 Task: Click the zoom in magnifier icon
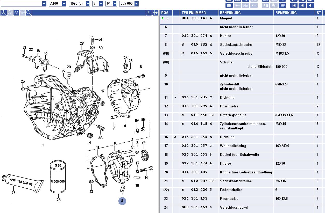tap(4, 13)
